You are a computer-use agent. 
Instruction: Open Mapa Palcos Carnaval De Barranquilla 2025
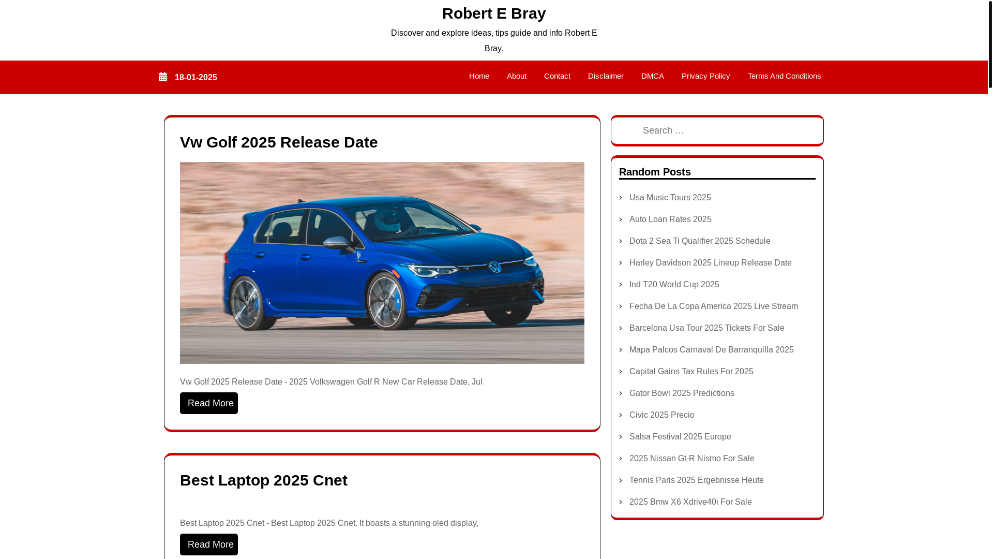(711, 350)
